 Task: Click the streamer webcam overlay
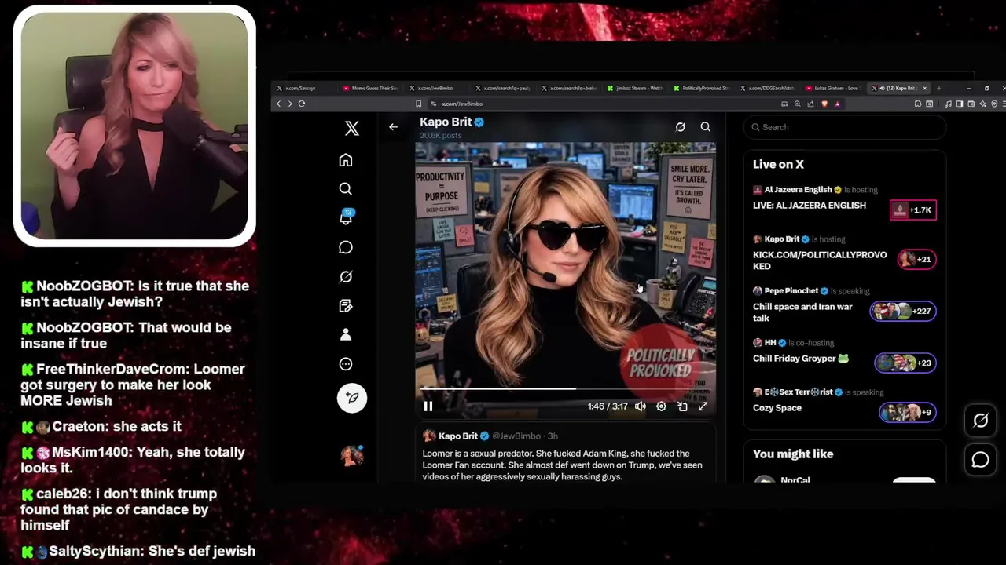134,126
